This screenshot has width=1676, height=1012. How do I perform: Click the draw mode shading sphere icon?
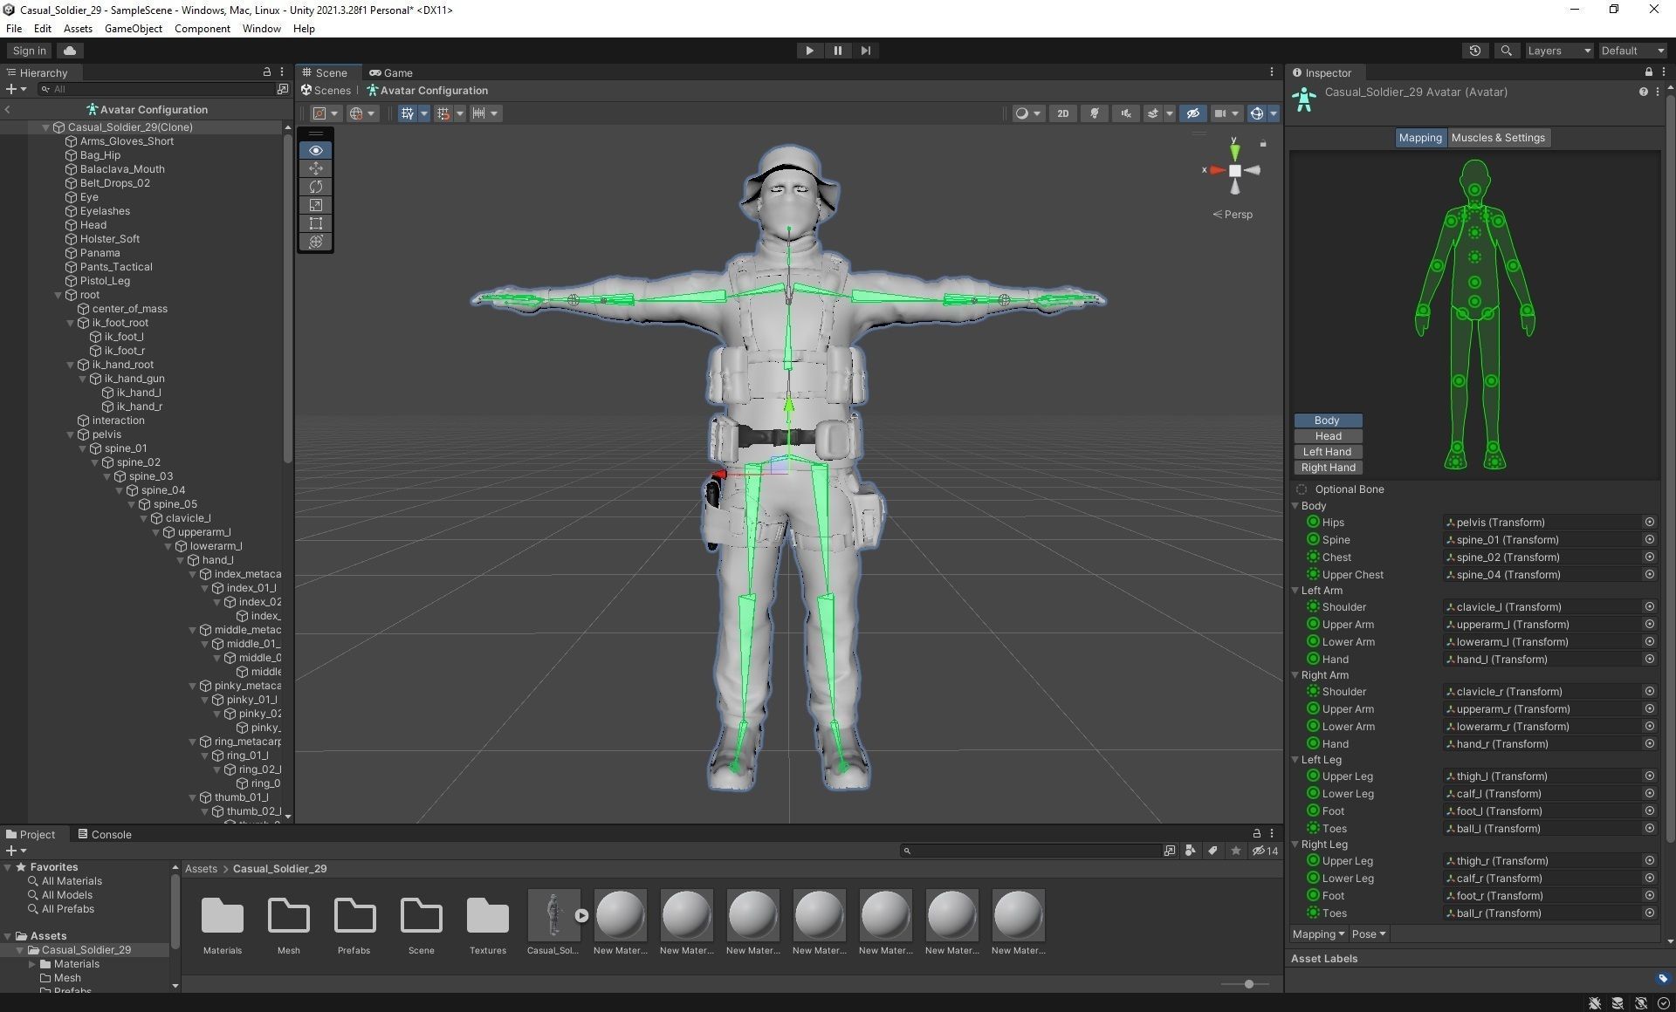click(x=1021, y=113)
